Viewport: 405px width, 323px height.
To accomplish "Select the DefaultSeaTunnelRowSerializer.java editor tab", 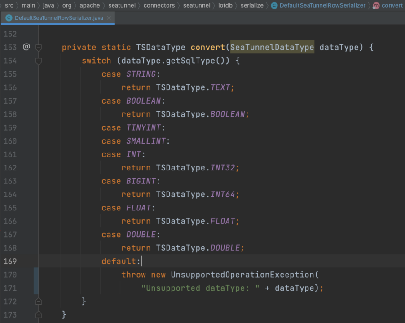I will [57, 18].
